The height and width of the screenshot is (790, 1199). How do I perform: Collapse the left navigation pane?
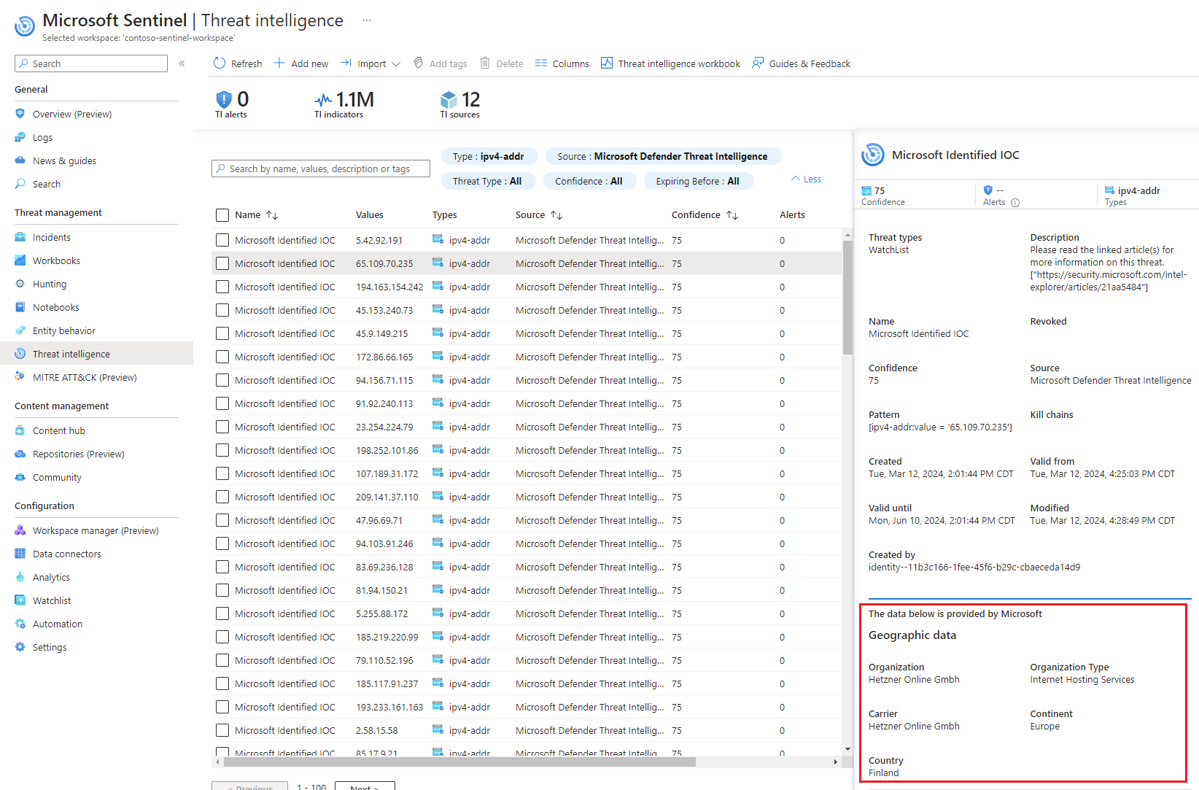pyautogui.click(x=182, y=63)
